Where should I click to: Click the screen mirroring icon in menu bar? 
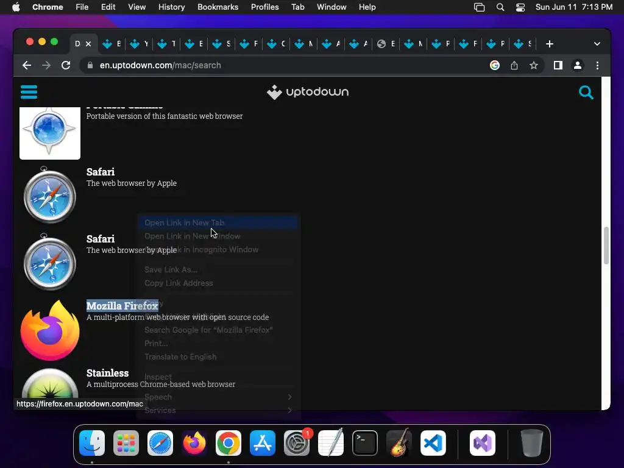tap(479, 7)
